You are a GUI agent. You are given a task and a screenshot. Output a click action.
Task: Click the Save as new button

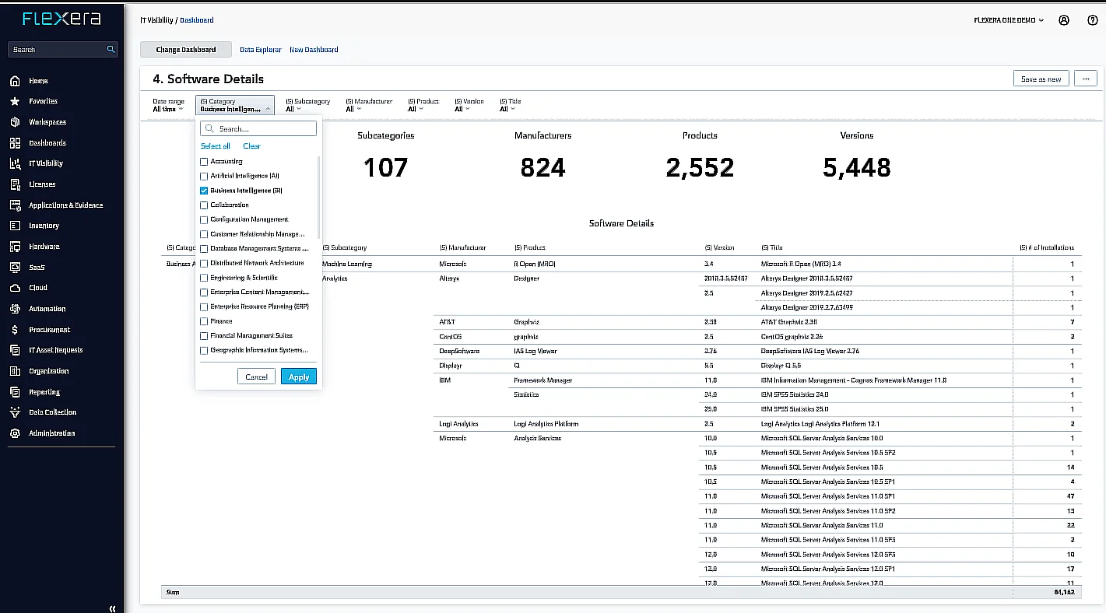coord(1041,79)
